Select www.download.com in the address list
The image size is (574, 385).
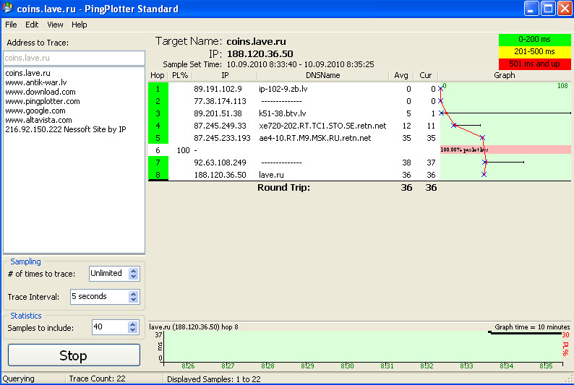click(x=40, y=92)
